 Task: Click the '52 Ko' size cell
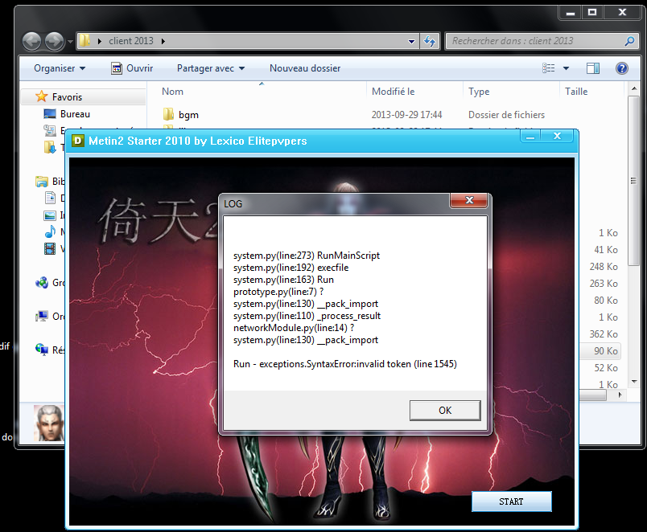point(605,368)
